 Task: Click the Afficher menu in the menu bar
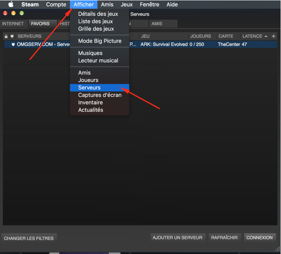(x=83, y=4)
